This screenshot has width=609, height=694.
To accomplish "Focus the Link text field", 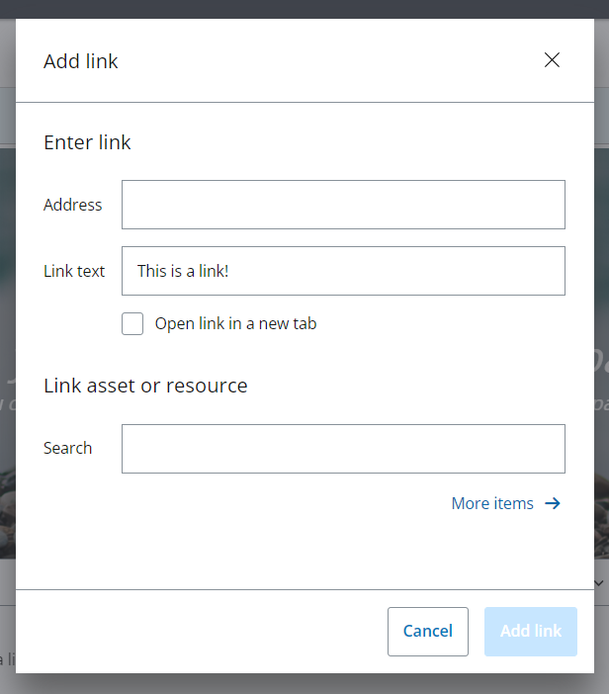I will [x=343, y=271].
